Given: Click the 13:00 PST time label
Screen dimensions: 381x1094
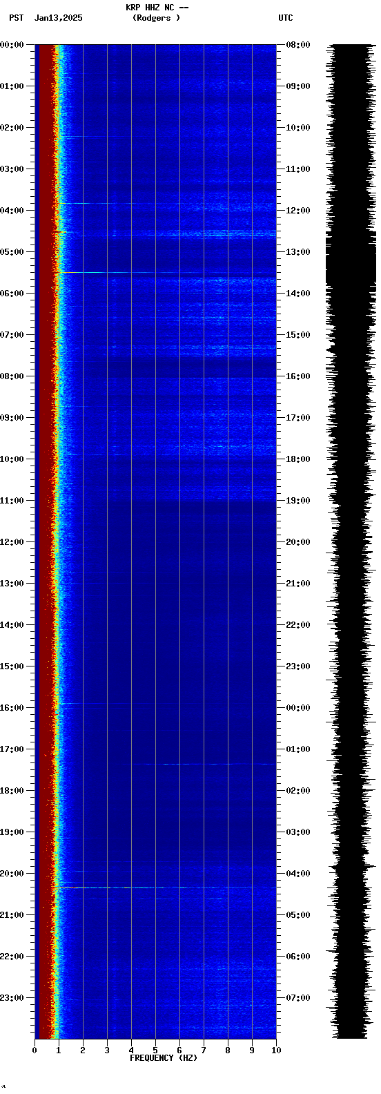Looking at the screenshot, I should tap(12, 584).
